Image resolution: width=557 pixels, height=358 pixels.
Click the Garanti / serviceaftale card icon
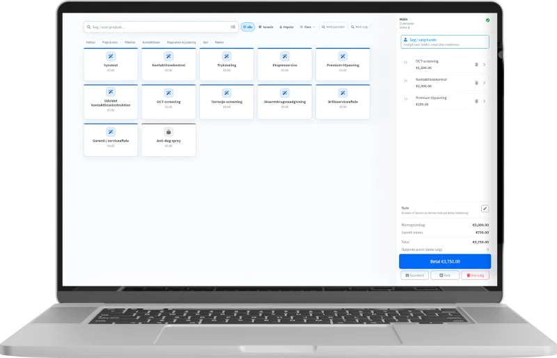111,132
